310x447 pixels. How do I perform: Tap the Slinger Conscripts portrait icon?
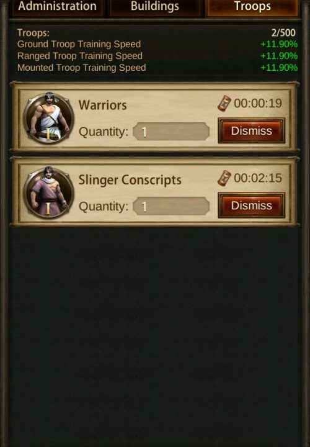click(49, 192)
